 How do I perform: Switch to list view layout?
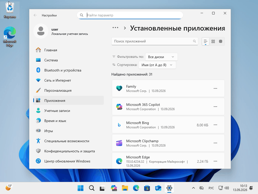206,41
